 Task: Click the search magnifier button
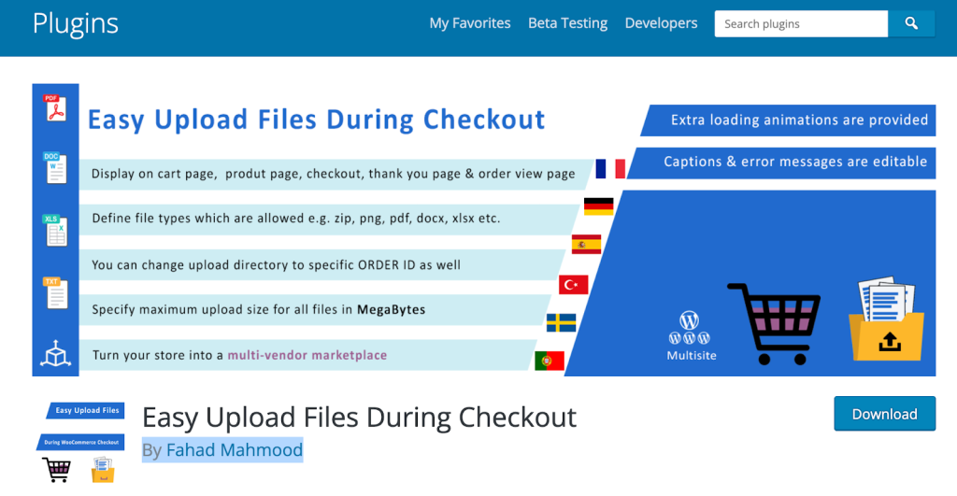click(911, 23)
